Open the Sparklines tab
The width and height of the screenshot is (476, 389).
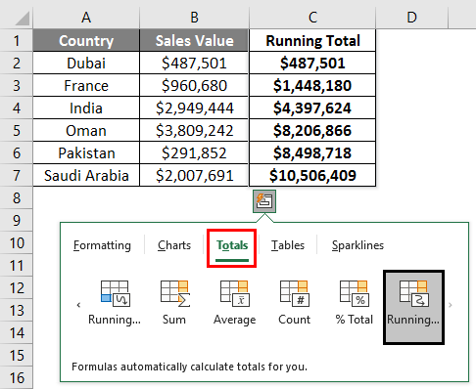point(357,245)
